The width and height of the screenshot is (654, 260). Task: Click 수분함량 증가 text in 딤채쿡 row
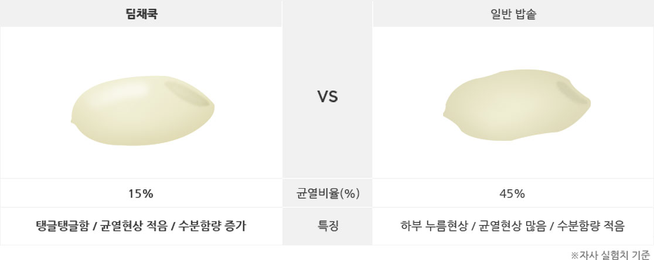(212, 226)
